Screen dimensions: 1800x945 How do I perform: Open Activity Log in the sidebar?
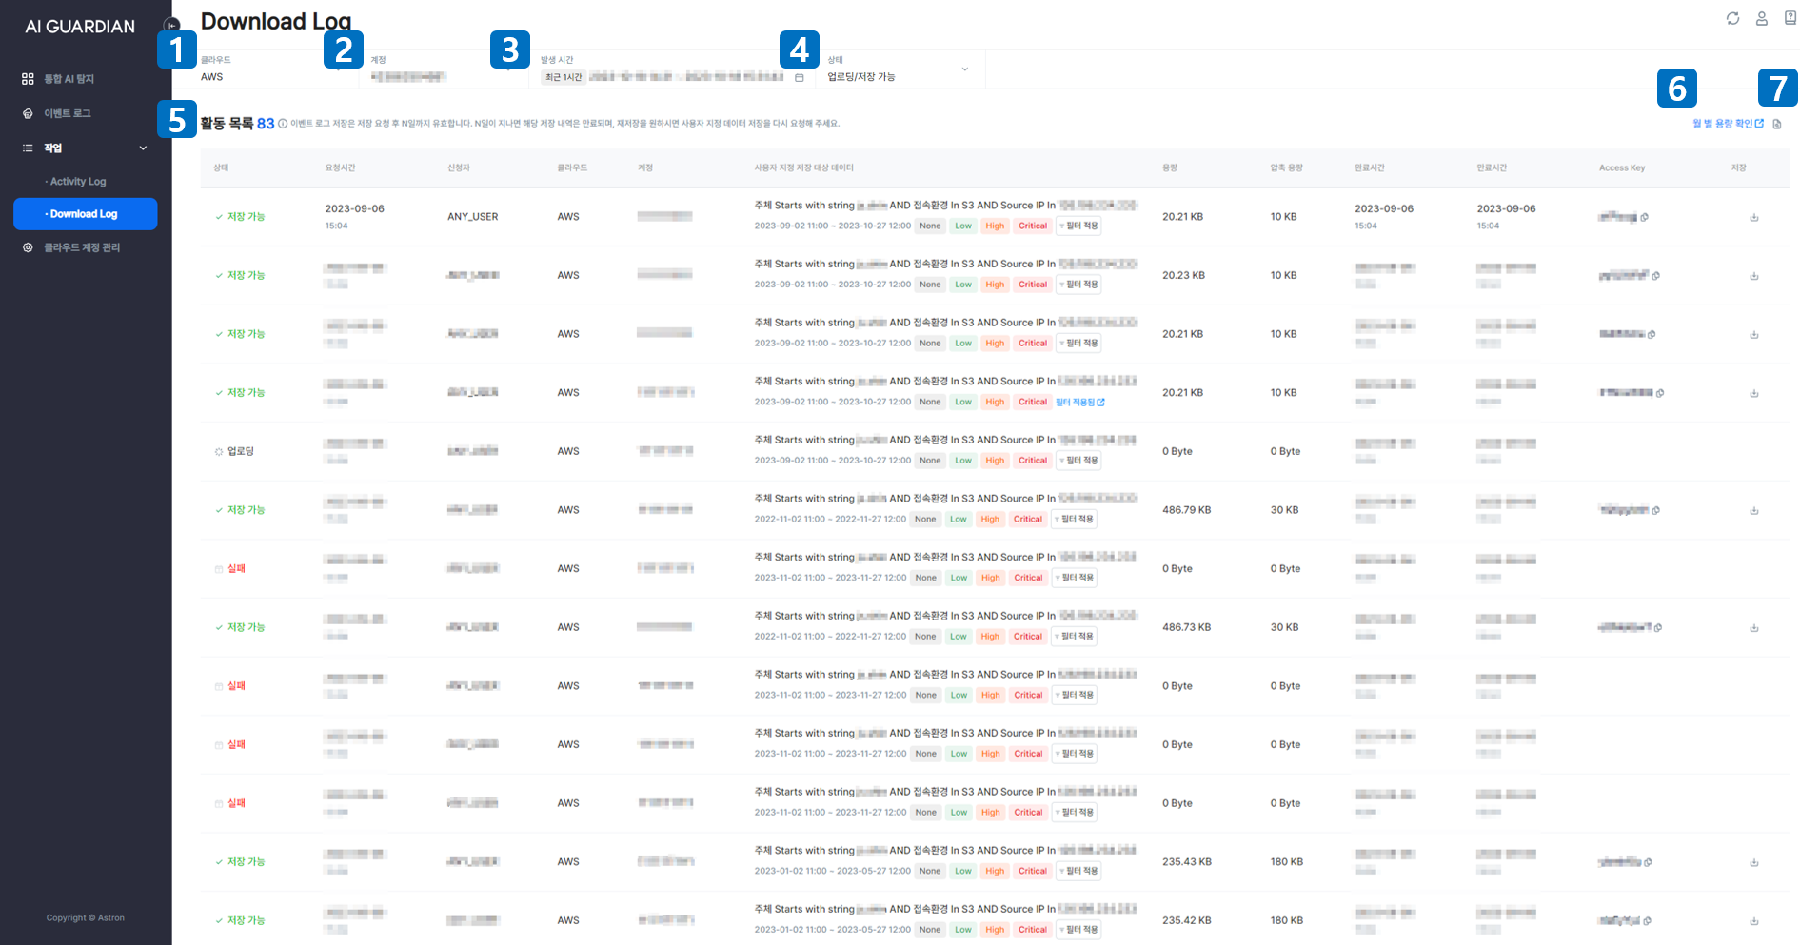point(78,181)
